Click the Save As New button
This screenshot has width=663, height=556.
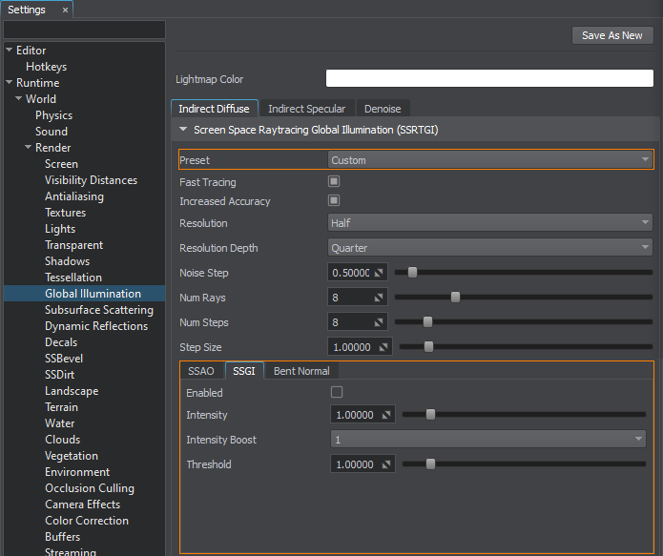(x=611, y=35)
